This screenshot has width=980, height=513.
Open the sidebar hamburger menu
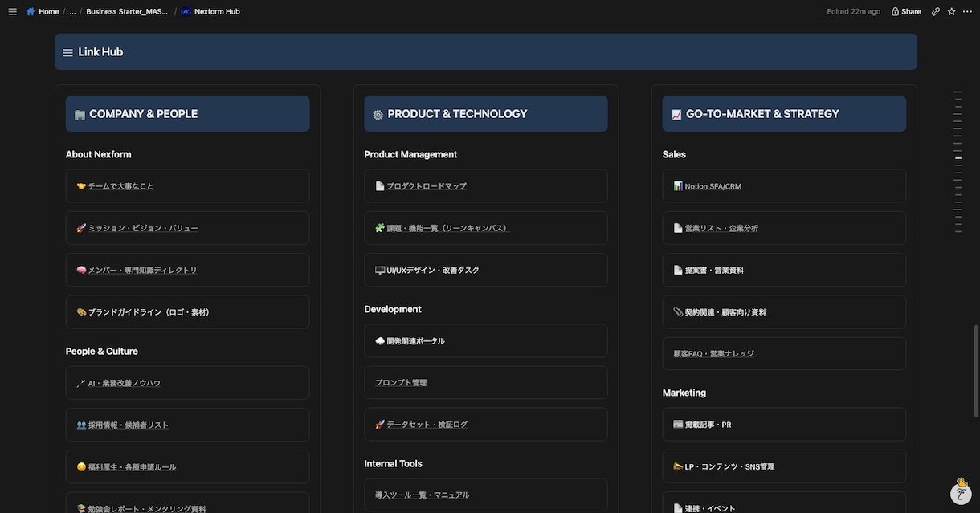[12, 11]
